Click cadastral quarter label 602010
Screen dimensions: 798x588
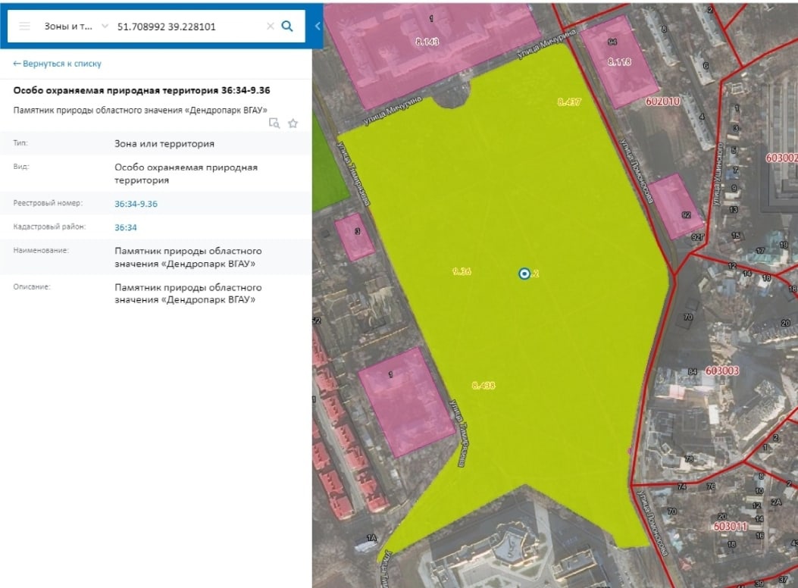coord(663,101)
